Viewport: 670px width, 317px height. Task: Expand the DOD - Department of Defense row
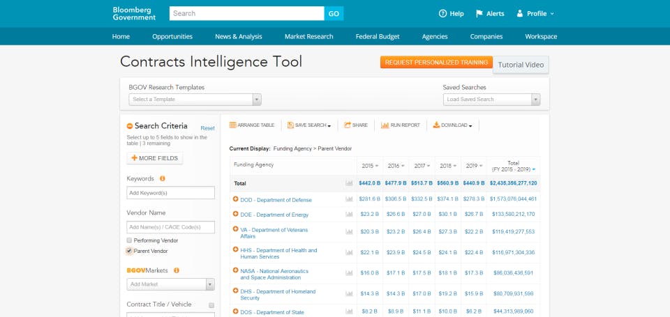pos(235,199)
